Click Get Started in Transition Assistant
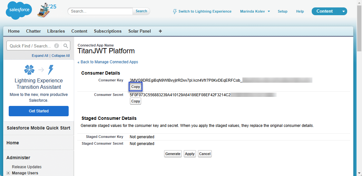362x176 pixels. click(x=39, y=111)
